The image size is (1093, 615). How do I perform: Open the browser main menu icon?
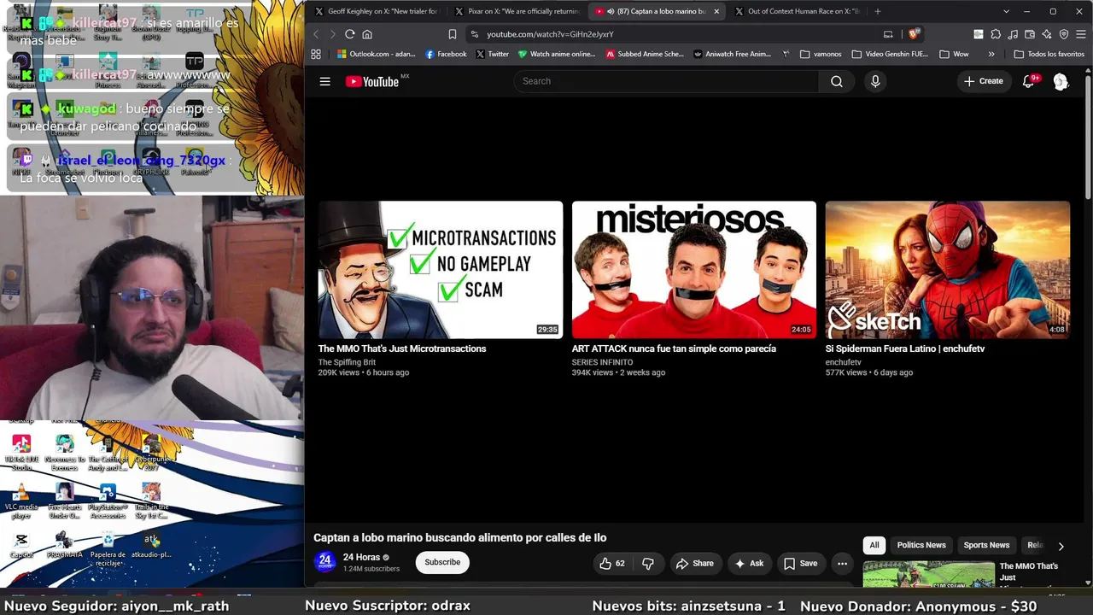pyautogui.click(x=1081, y=34)
